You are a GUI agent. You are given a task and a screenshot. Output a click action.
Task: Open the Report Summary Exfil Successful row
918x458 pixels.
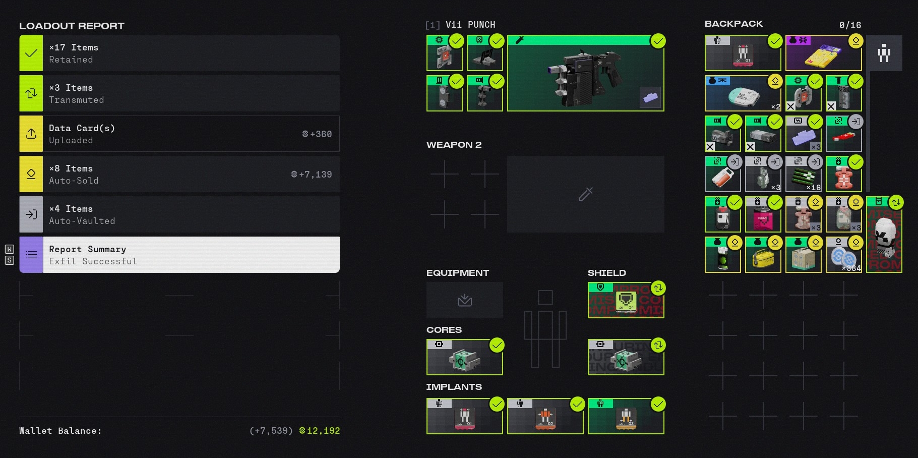179,255
